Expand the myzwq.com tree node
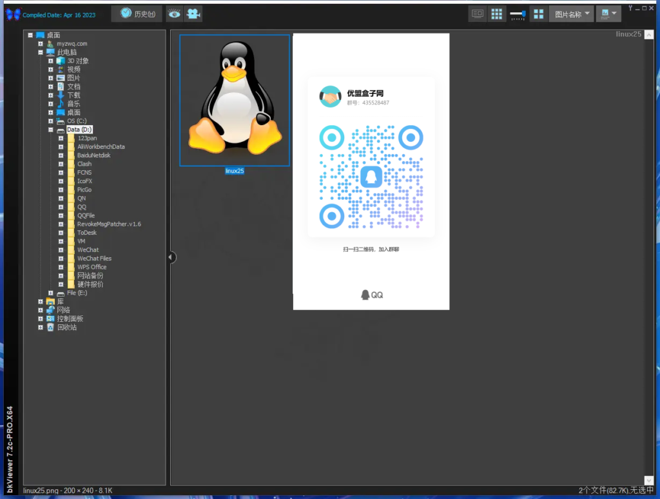Image resolution: width=660 pixels, height=499 pixels. (x=41, y=44)
